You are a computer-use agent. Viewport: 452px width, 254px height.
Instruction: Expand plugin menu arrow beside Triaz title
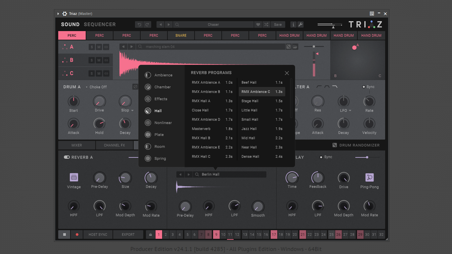coord(58,14)
